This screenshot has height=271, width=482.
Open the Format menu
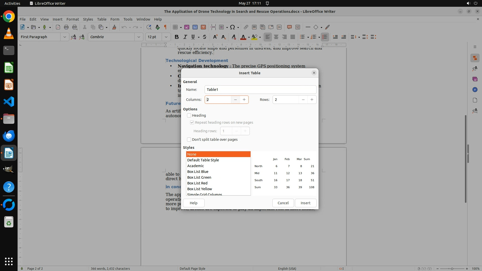(x=73, y=19)
